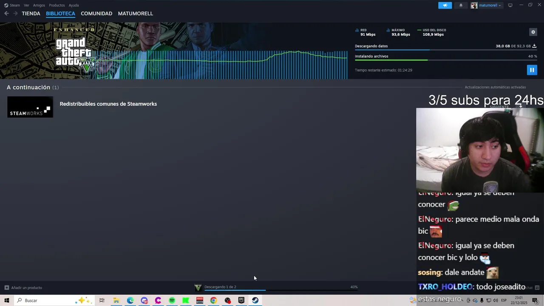Open Google Chrome from the taskbar
The height and width of the screenshot is (306, 544).
(213, 300)
